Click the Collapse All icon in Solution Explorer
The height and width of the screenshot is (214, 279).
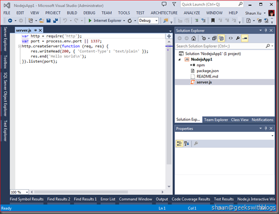pos(214,38)
